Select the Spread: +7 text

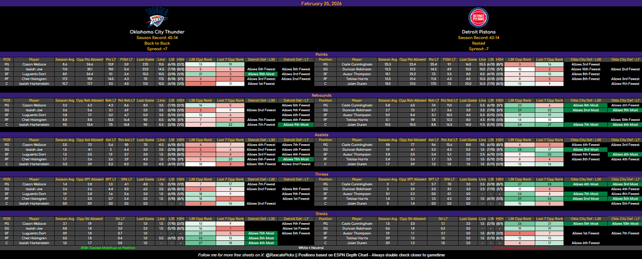[x=158, y=48]
